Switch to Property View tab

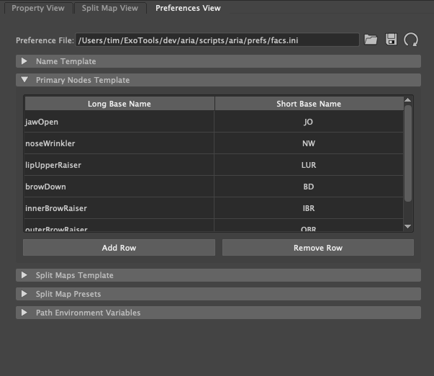click(38, 8)
